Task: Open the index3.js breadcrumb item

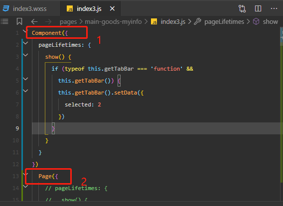Action: pyautogui.click(x=173, y=22)
